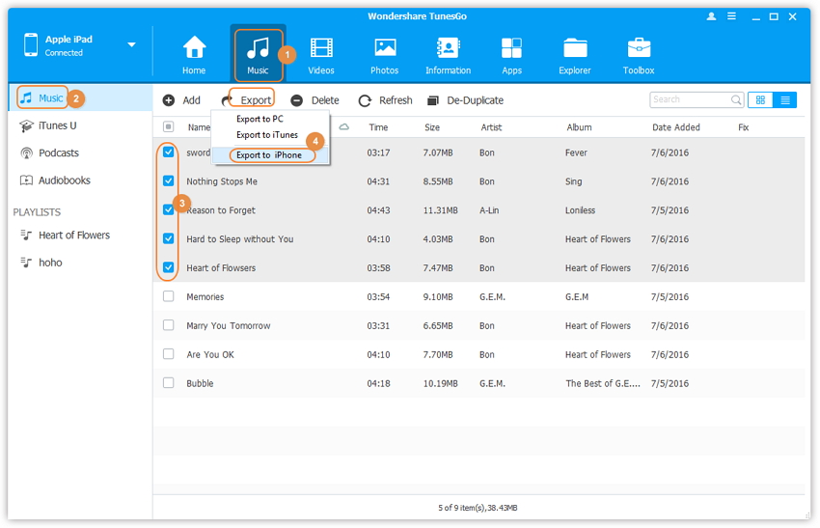Open the Toolbox icon
This screenshot has width=820, height=528.
[639, 54]
